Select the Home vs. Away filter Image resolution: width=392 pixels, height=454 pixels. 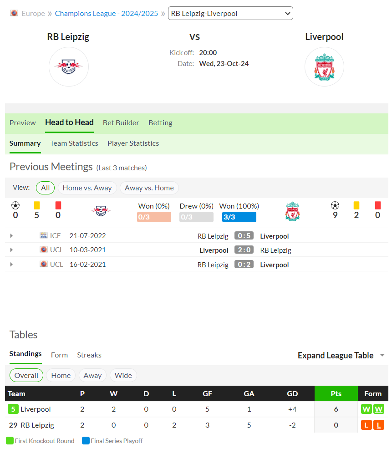click(x=87, y=188)
